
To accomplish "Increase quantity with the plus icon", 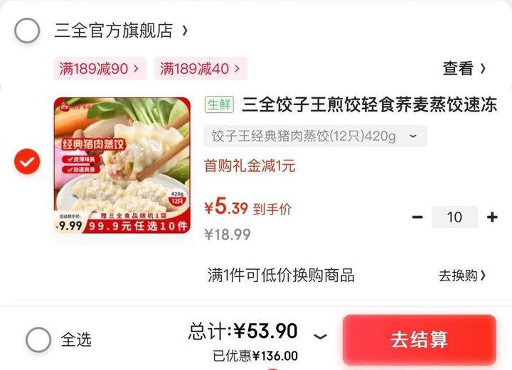I will (x=492, y=217).
